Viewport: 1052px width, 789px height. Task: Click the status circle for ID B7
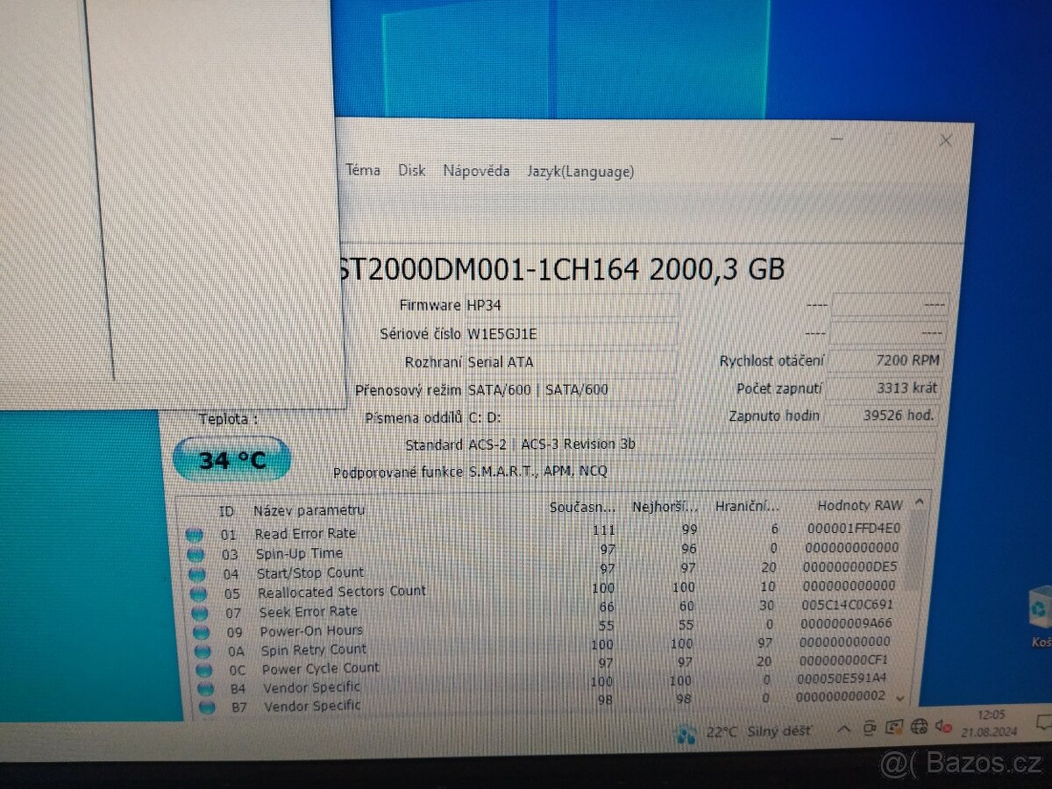click(206, 707)
